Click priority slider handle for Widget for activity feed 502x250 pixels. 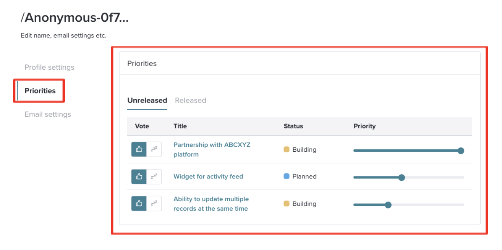point(402,177)
